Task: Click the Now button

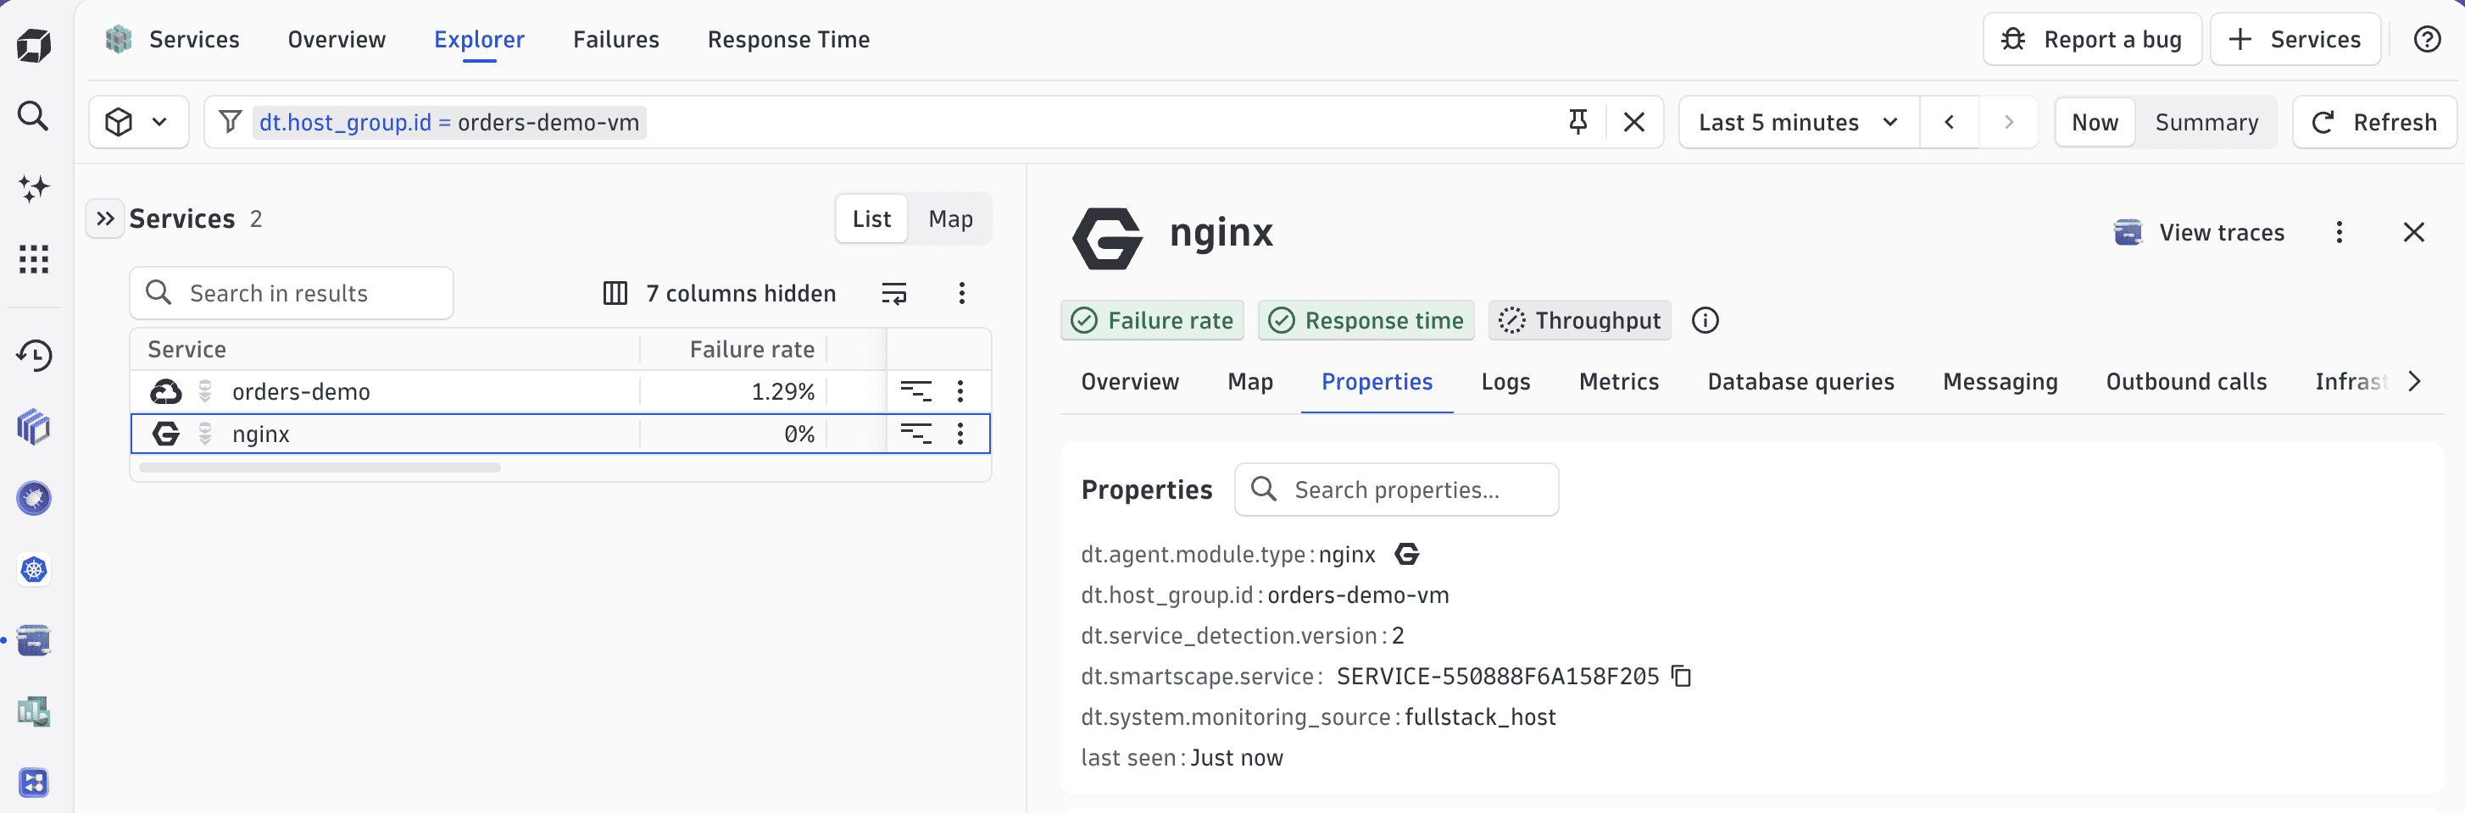Action: point(2095,123)
